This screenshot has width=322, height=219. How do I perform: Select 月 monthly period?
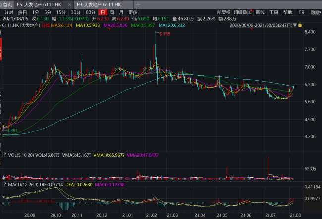pyautogui.click(x=121, y=12)
